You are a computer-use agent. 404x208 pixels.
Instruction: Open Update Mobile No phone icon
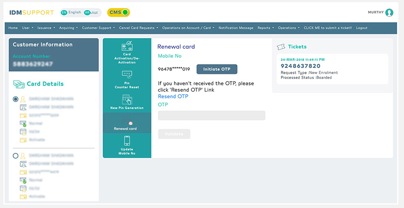point(127,141)
